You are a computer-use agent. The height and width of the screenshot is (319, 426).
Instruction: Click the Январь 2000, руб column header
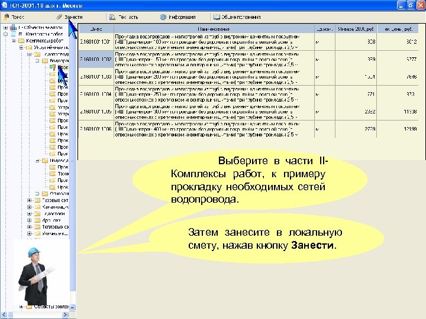356,29
